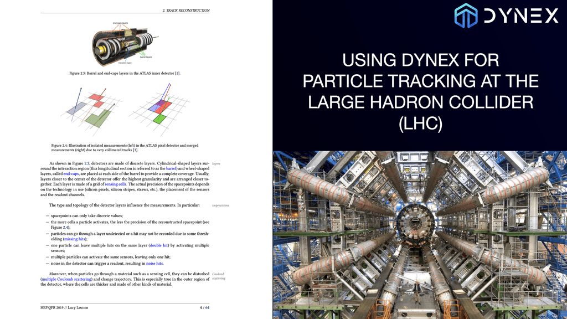Click the "Coulomb scattering" margin note
This screenshot has width=567, height=319.
[218, 276]
